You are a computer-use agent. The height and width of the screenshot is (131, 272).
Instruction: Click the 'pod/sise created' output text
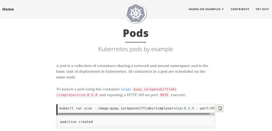pos(76,122)
